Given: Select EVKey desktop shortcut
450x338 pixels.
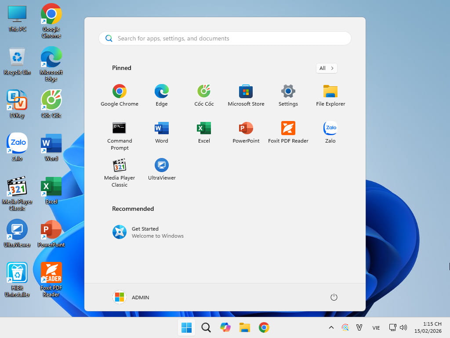Looking at the screenshot, I should tap(17, 104).
